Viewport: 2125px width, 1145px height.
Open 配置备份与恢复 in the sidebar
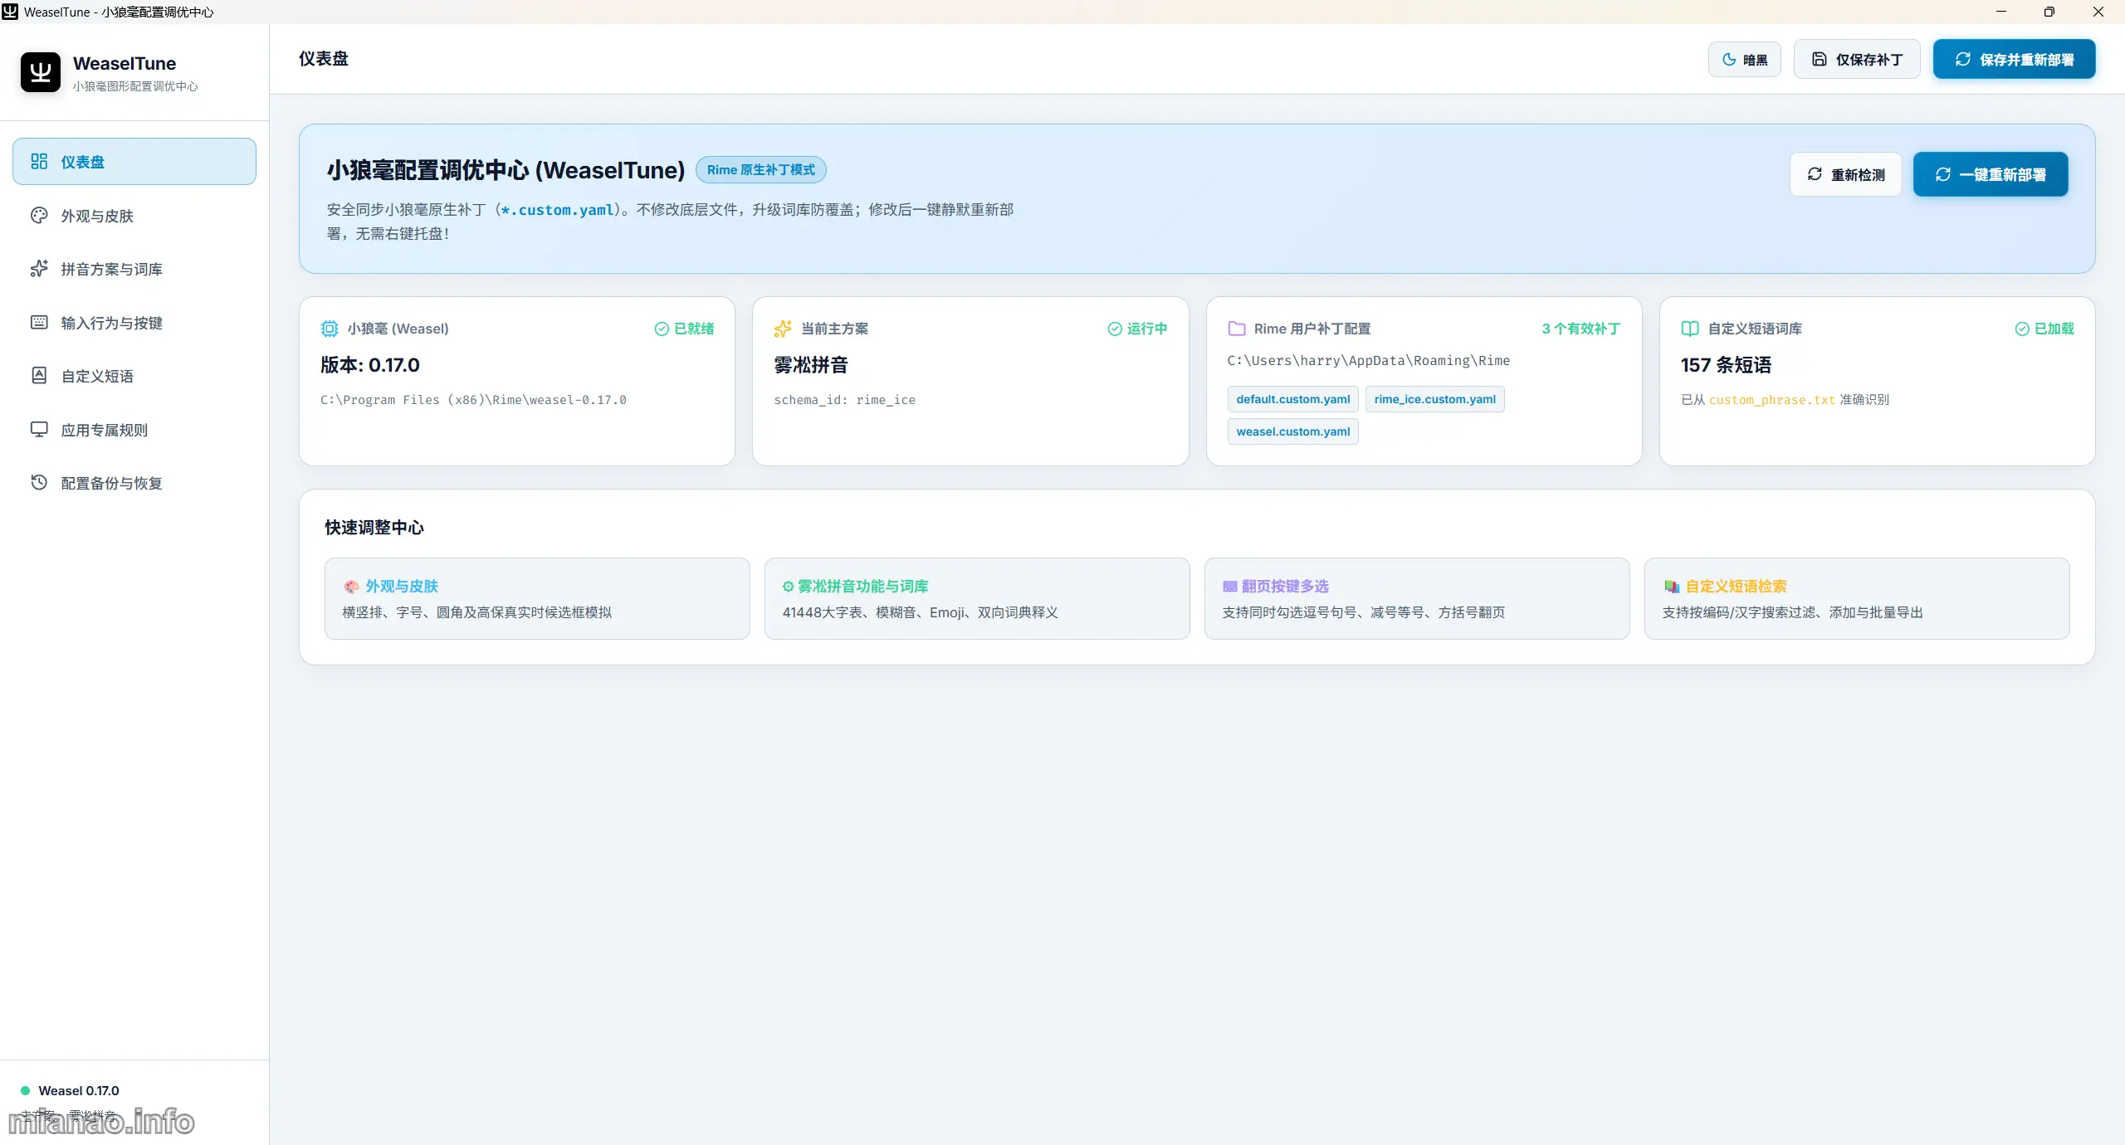[x=134, y=483]
